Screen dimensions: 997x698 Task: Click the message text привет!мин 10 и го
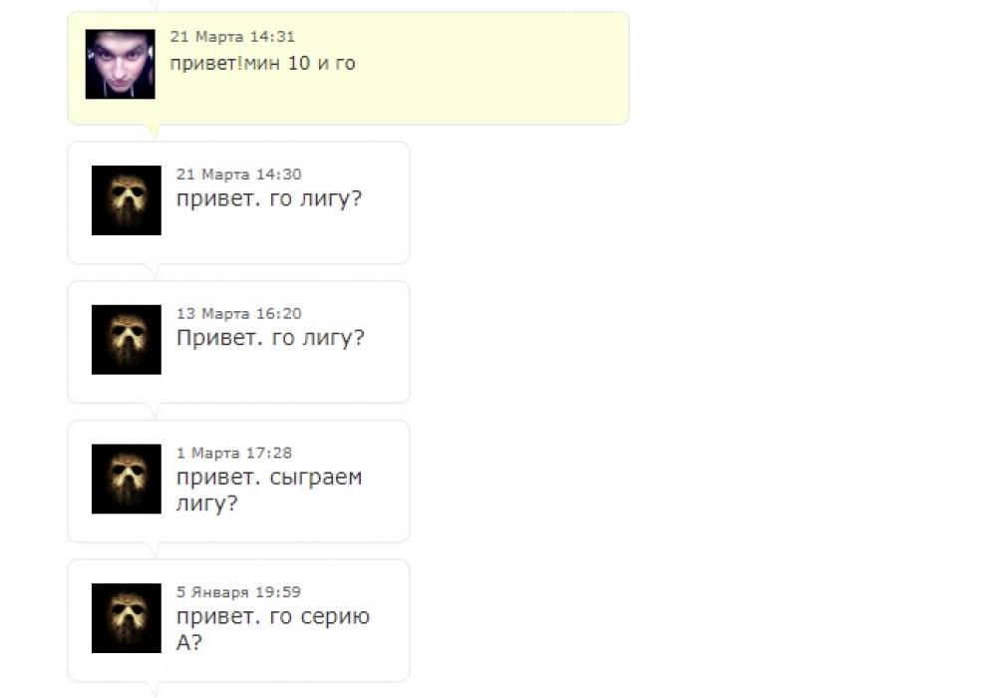(262, 63)
